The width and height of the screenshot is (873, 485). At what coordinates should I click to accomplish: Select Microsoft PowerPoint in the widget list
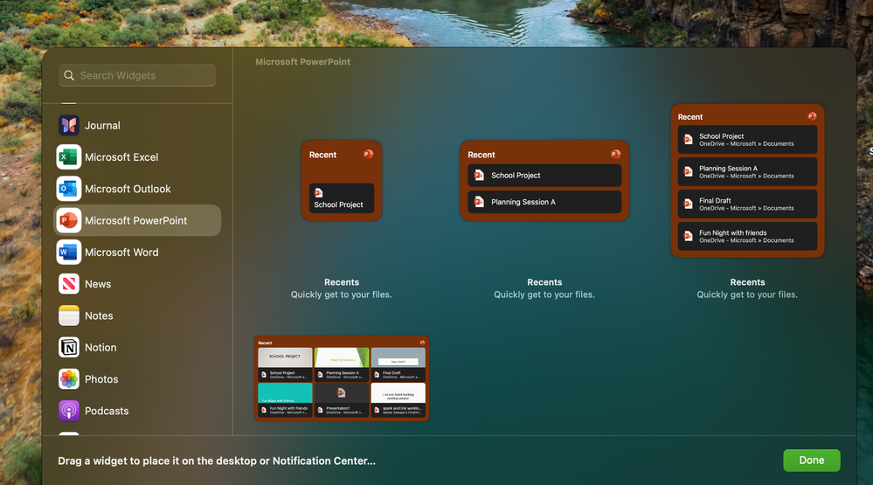tap(137, 220)
